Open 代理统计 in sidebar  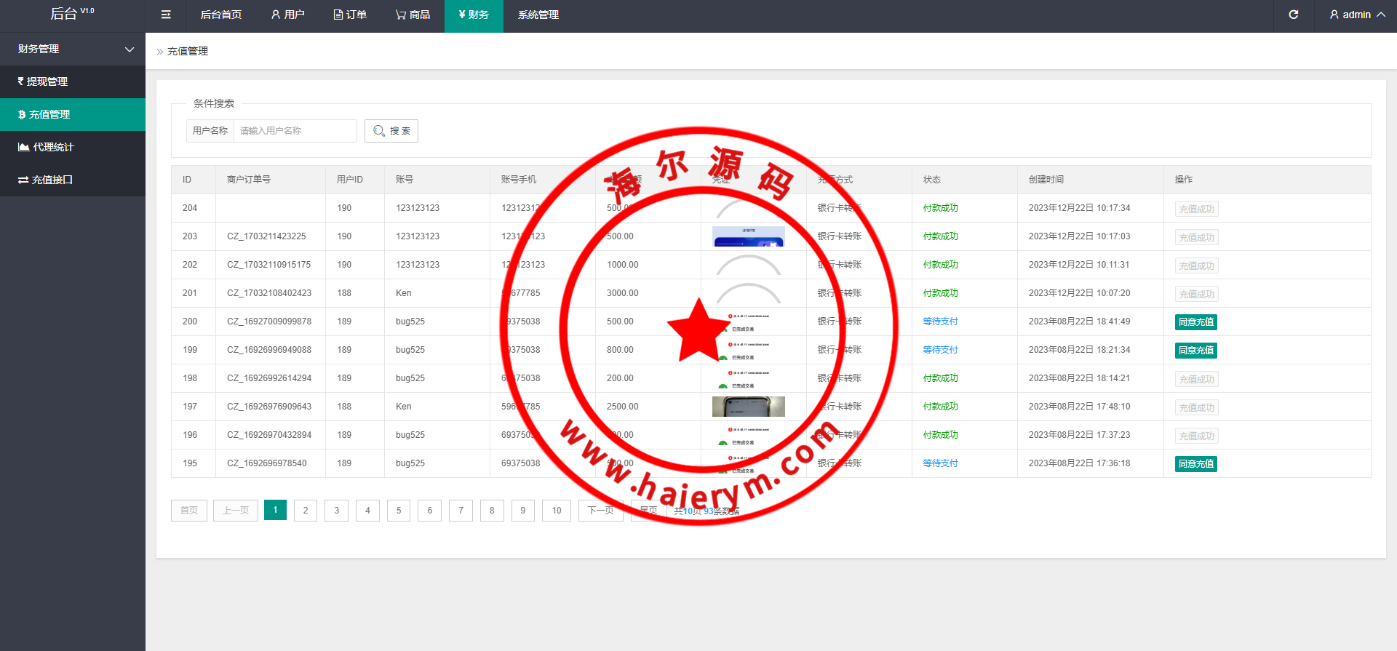point(73,147)
